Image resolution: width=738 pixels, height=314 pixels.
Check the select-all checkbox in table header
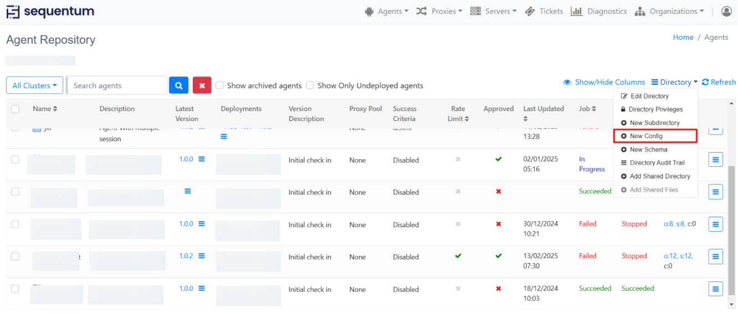click(x=16, y=109)
